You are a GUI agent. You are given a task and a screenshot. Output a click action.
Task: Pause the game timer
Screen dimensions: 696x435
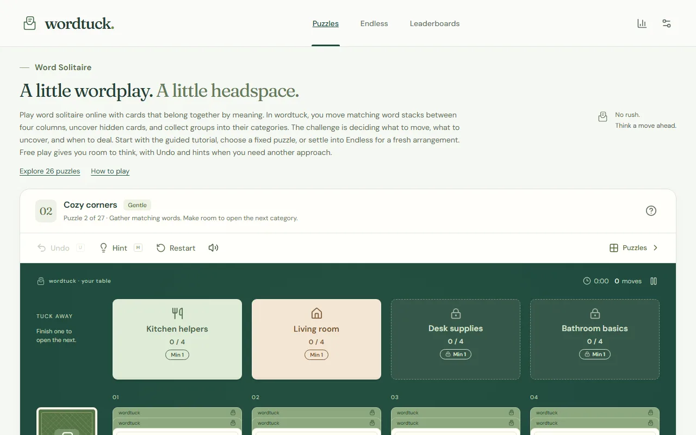click(654, 281)
